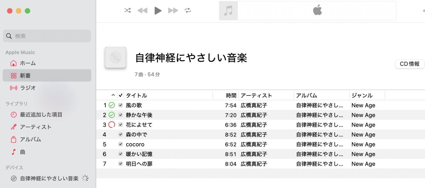This screenshot has width=425, height=188.
Task: Click the album title 自律神経にやさしい音楽 heading
Action: [191, 58]
